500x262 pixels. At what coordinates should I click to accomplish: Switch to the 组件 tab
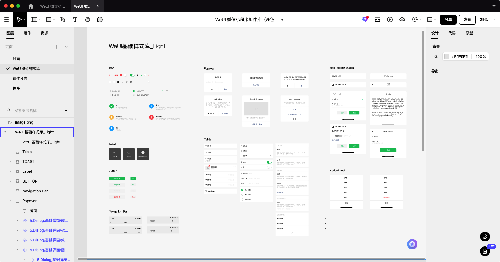click(x=27, y=33)
